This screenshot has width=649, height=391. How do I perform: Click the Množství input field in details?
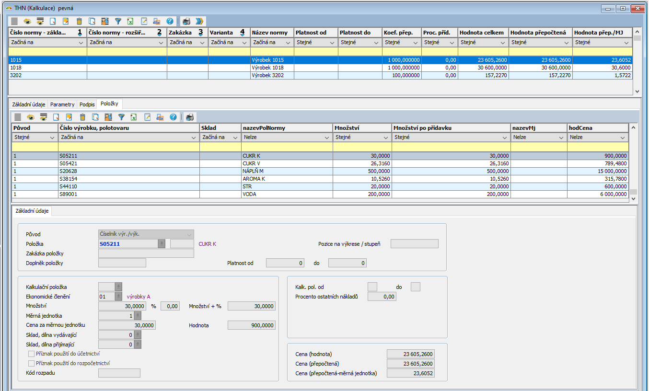click(x=122, y=306)
